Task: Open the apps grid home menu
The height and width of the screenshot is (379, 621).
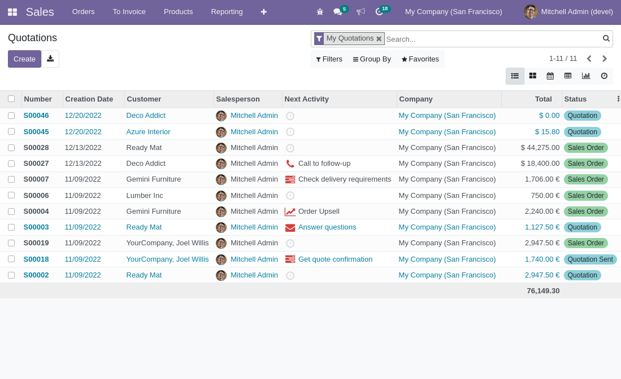Action: tap(12, 12)
